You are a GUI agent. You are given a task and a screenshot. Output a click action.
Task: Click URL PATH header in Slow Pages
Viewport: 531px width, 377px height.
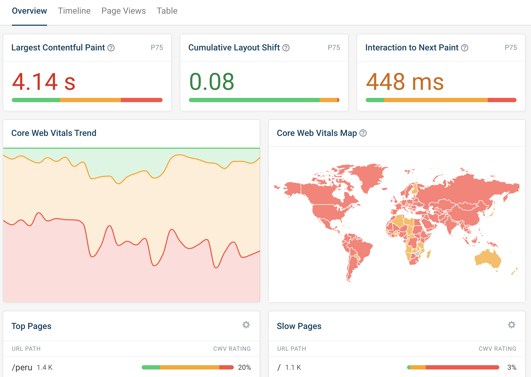pyautogui.click(x=292, y=349)
